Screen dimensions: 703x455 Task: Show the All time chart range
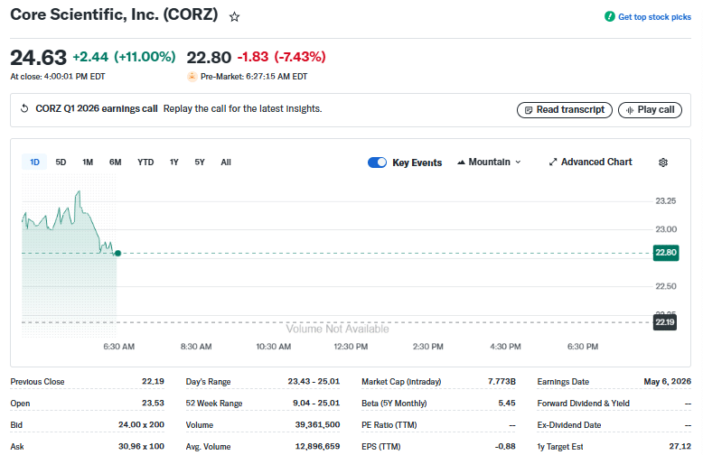coord(226,162)
